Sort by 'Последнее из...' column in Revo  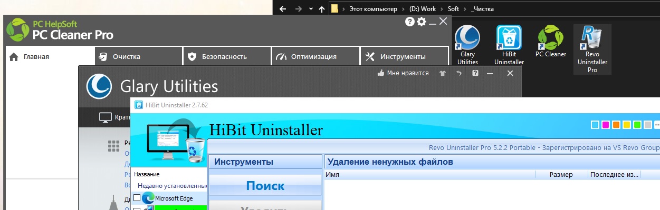tap(614, 174)
